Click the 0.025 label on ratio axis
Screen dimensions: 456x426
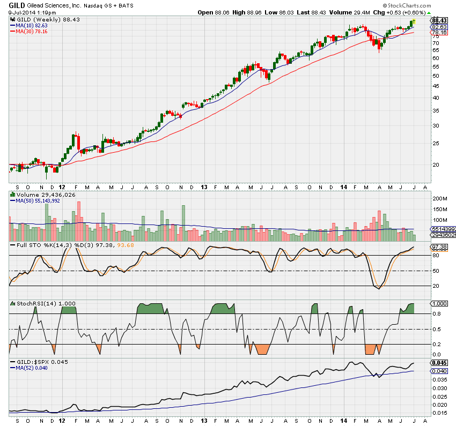point(440,397)
